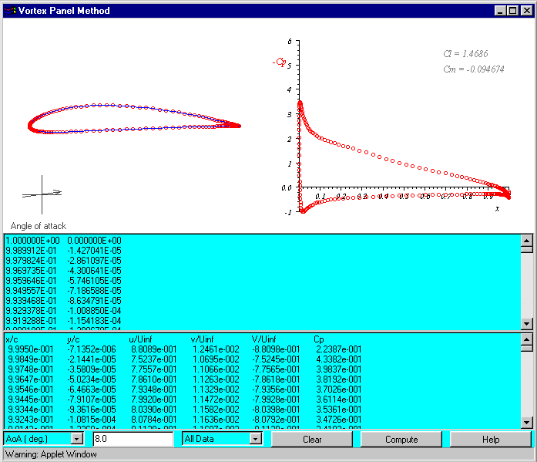Select coordinate row 9.969735E-01
This screenshot has height=462, width=537.
(63, 271)
